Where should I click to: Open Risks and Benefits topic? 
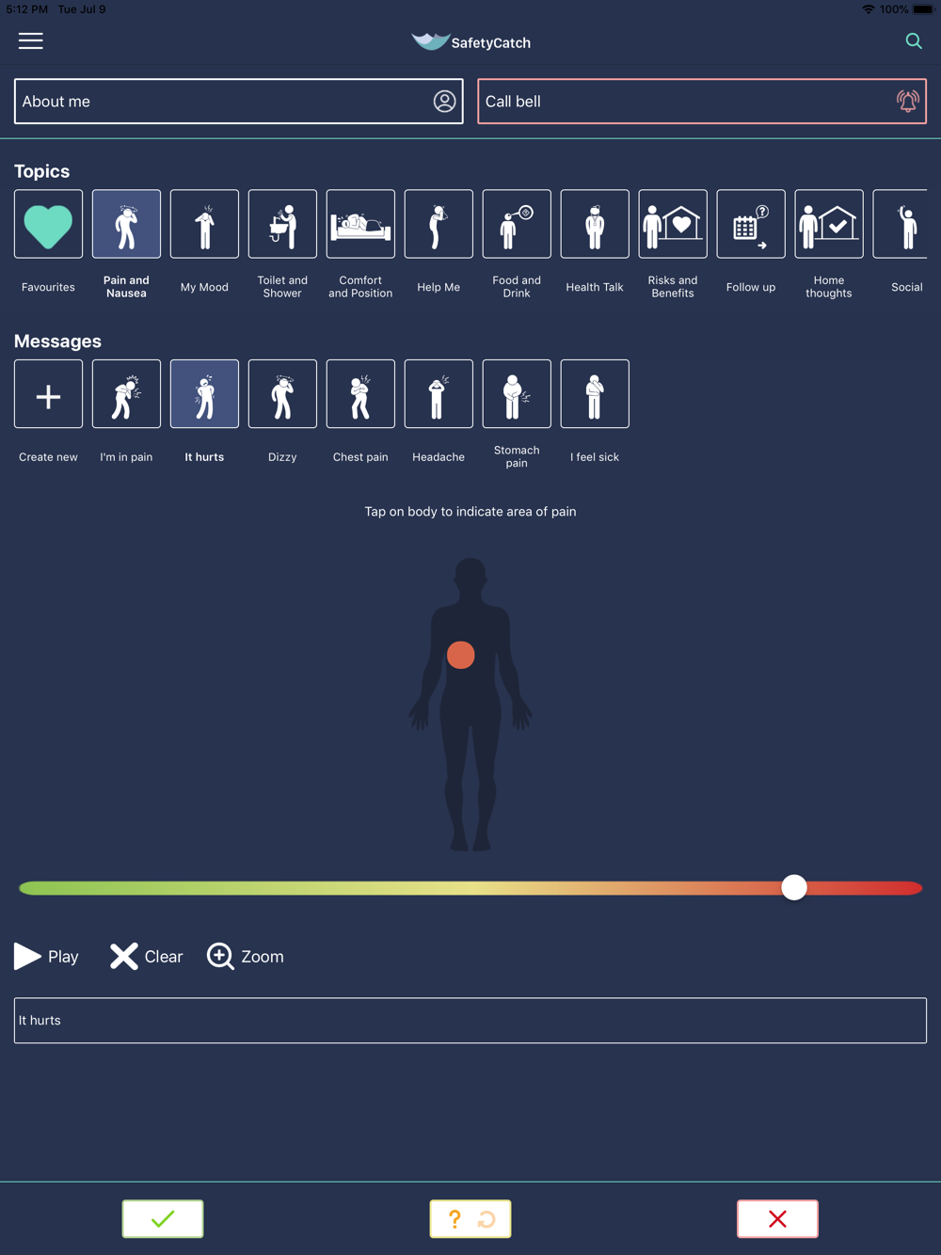click(x=673, y=224)
